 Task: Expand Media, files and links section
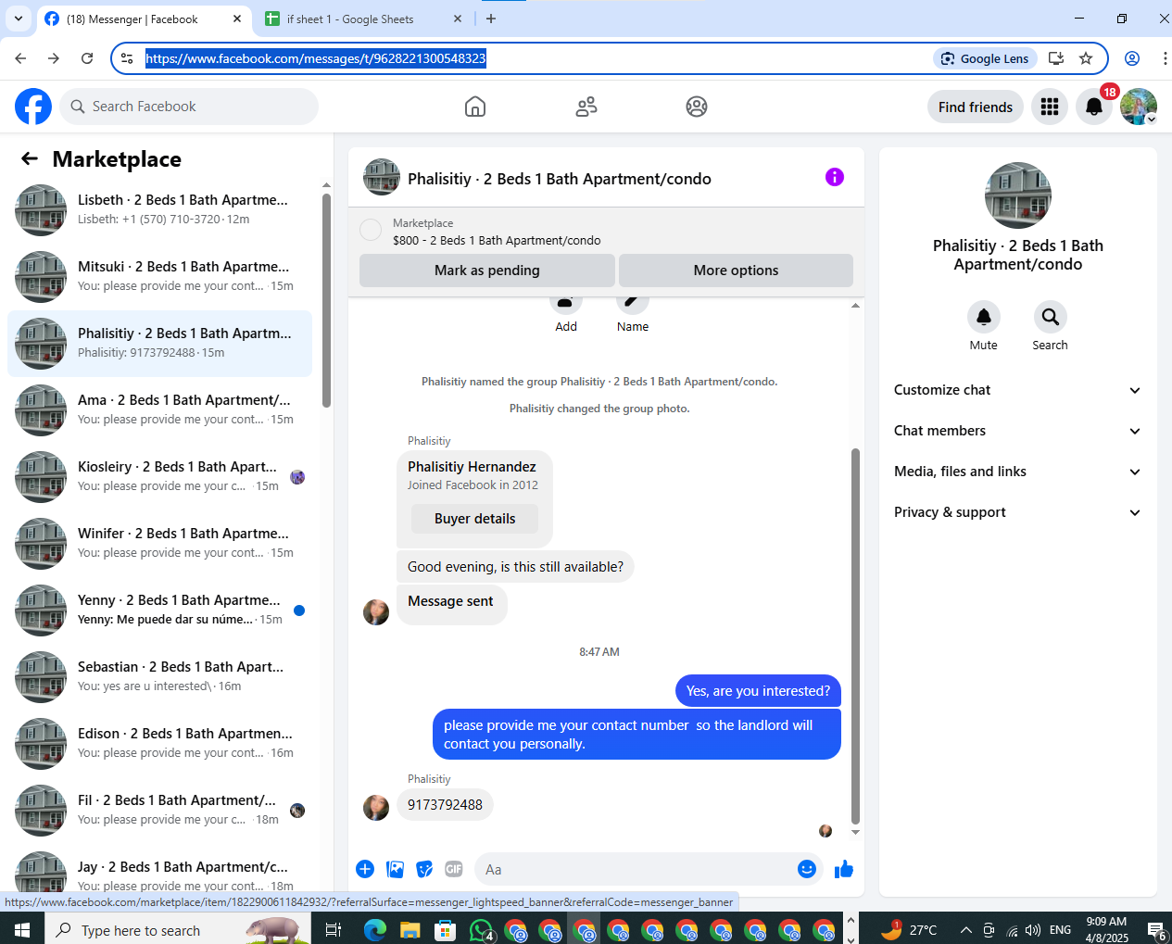(1017, 472)
